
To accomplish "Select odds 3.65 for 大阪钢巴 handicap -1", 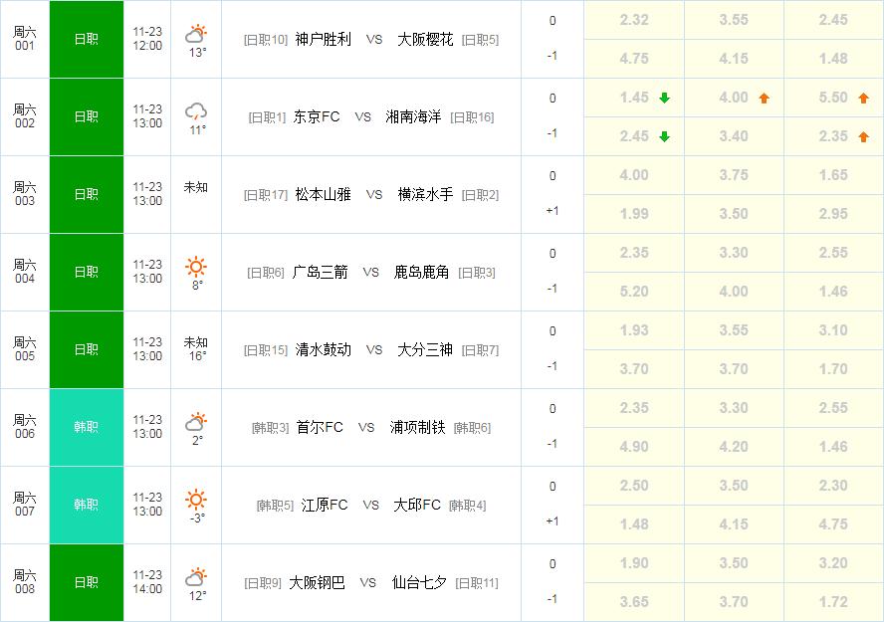I will click(x=634, y=602).
